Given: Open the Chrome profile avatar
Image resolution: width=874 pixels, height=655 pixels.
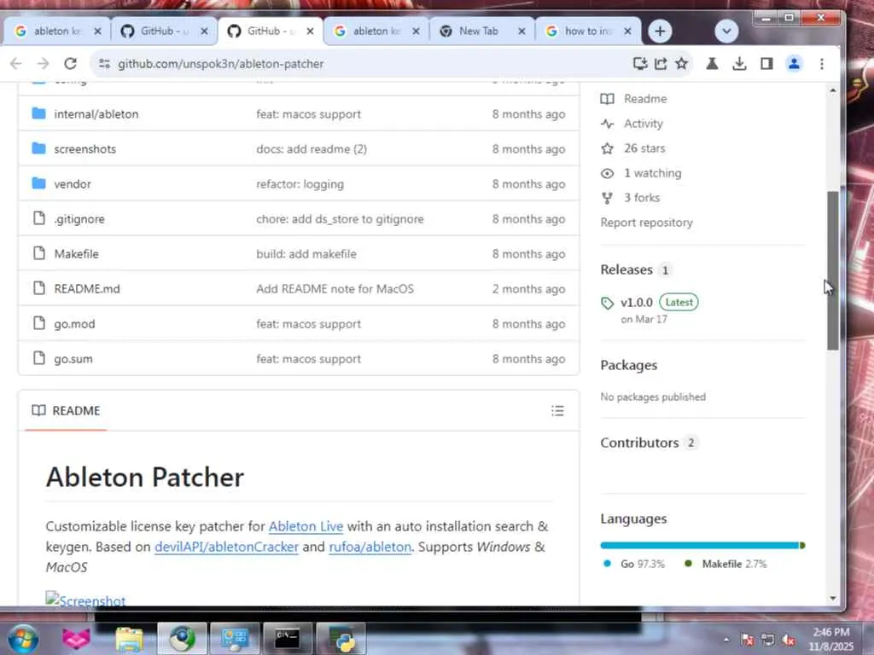Looking at the screenshot, I should click(794, 63).
